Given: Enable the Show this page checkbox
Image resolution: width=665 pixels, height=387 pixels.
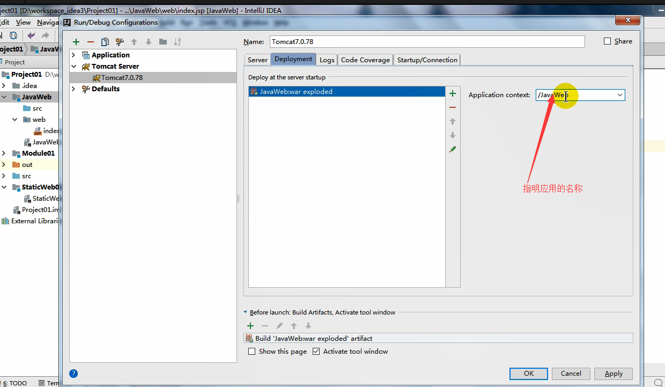Looking at the screenshot, I should point(252,352).
